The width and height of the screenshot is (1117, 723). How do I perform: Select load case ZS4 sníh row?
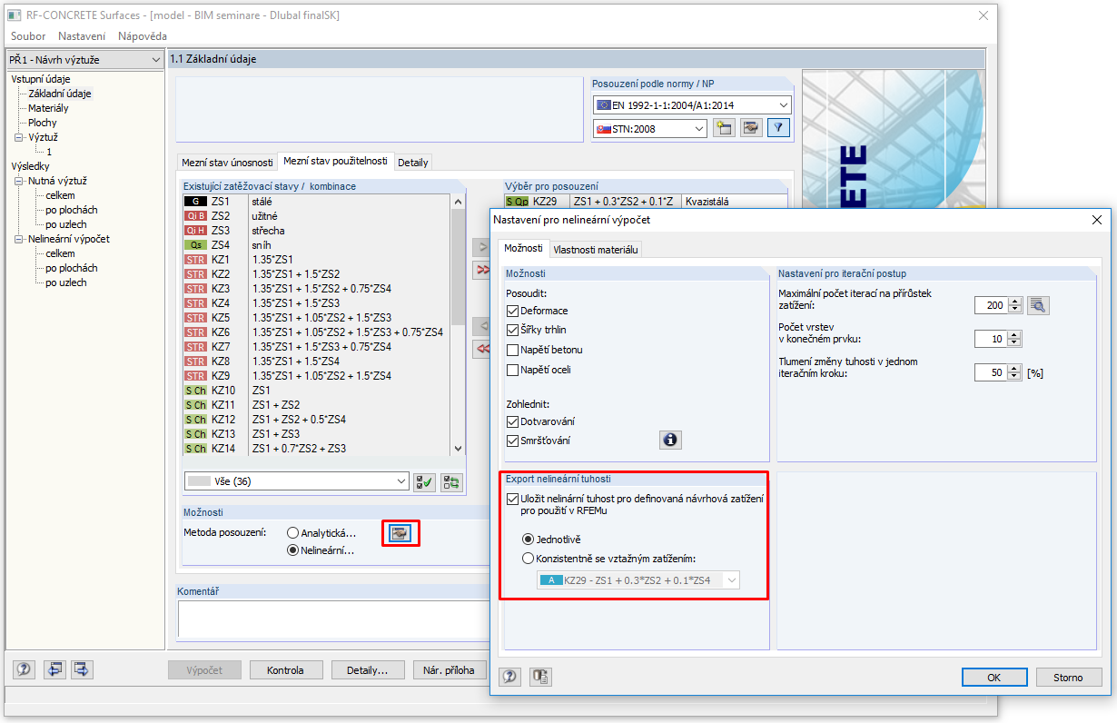316,245
